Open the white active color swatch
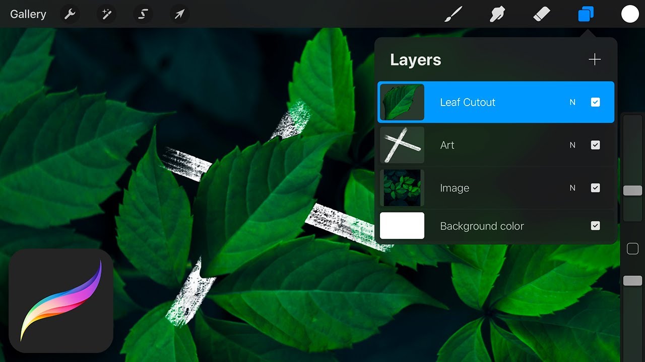Viewport: 645px width, 362px height. coord(630,14)
